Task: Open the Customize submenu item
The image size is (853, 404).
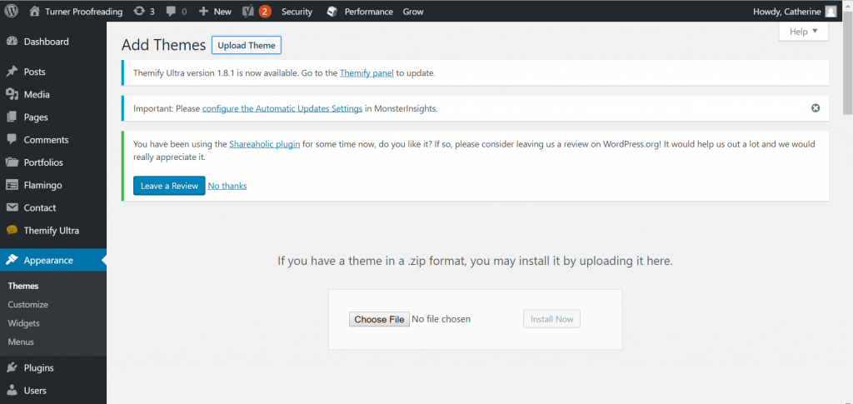Action: pyautogui.click(x=27, y=305)
